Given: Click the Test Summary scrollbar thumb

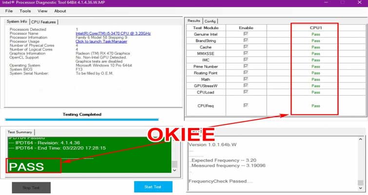Looking at the screenshot, I should point(174,164).
